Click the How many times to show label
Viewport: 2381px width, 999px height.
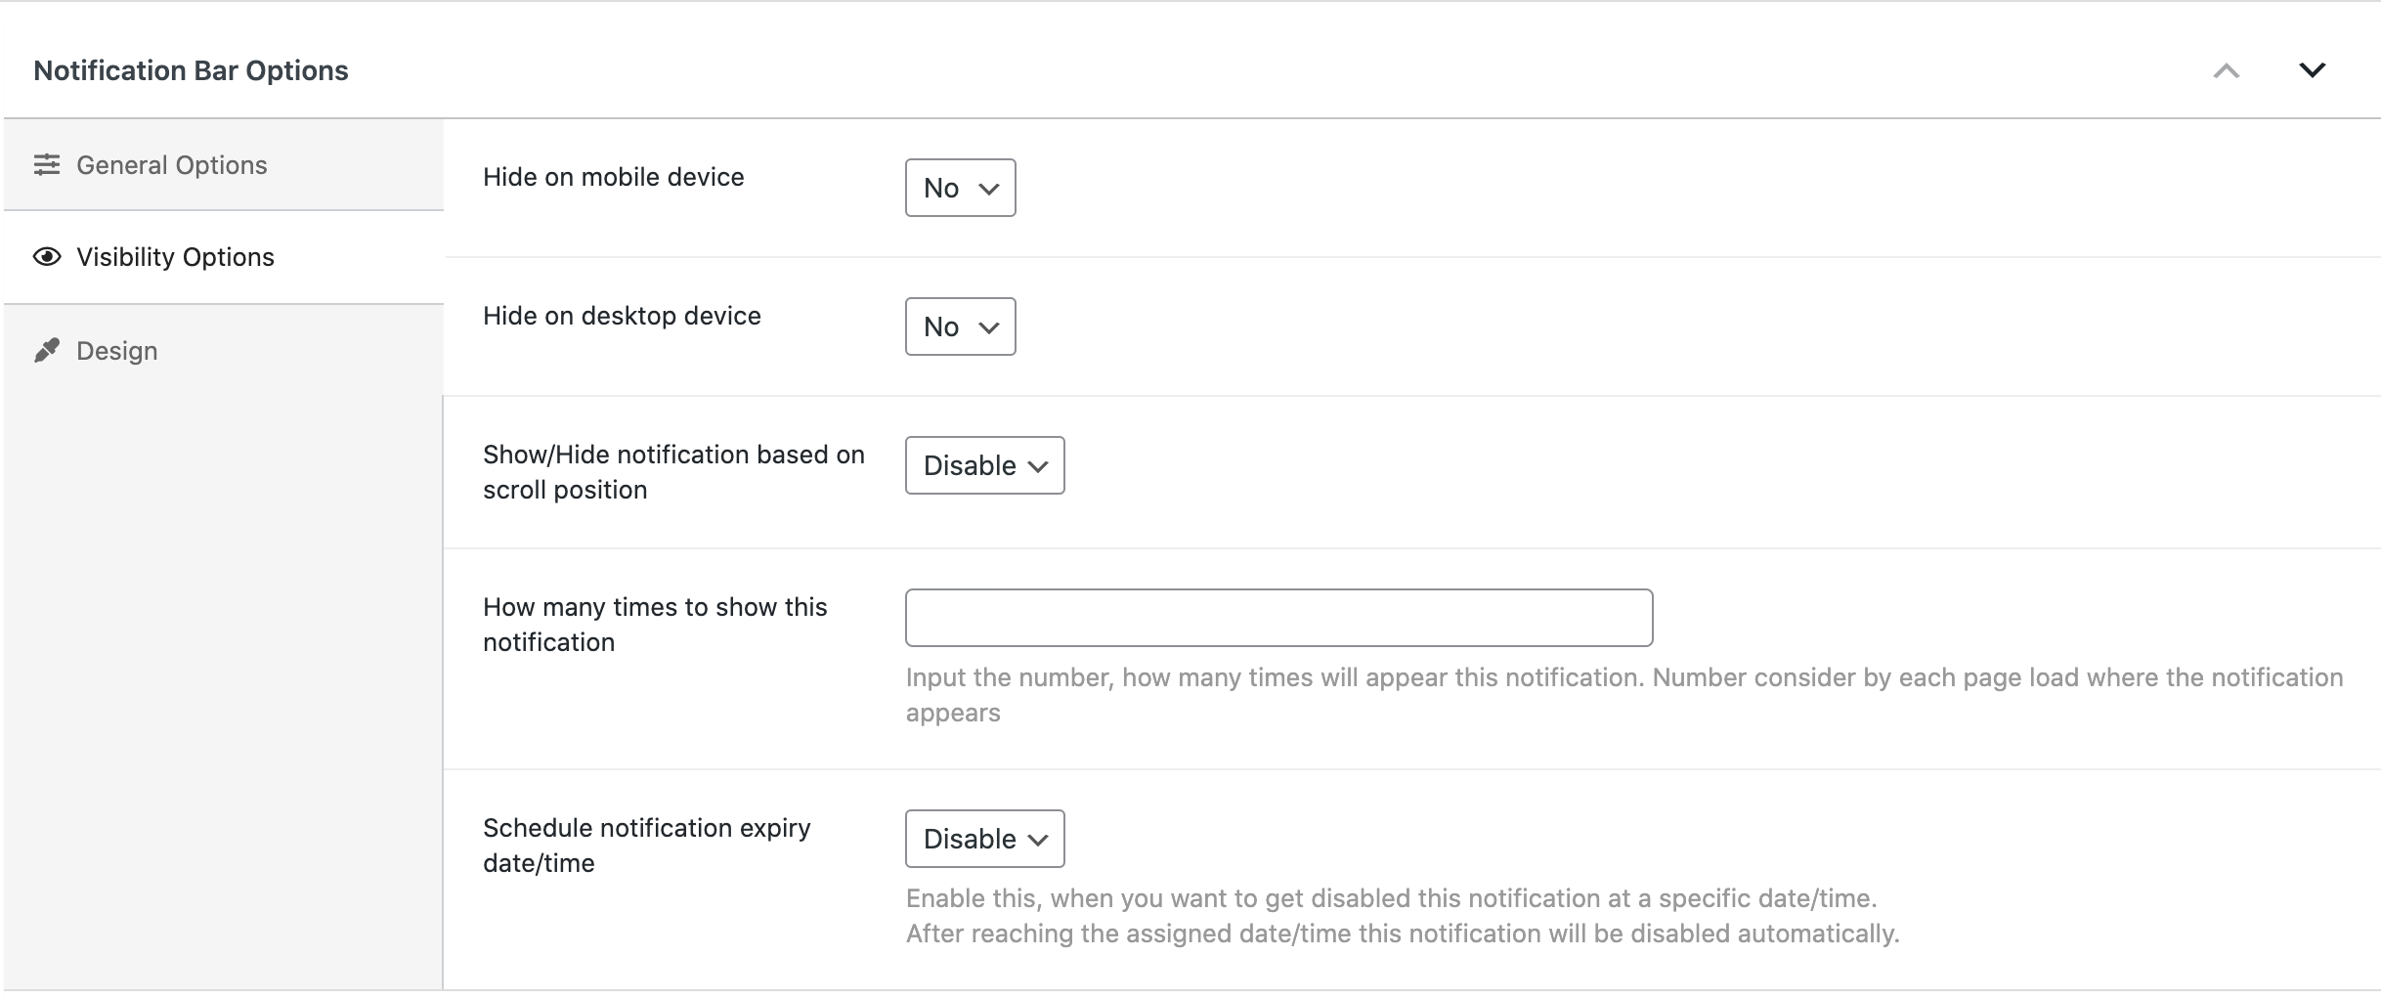[655, 625]
